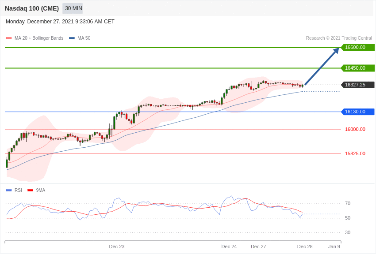Viewport: 376px width, 254px height.
Task: Click the RSI 70 level label
Action: click(x=347, y=204)
